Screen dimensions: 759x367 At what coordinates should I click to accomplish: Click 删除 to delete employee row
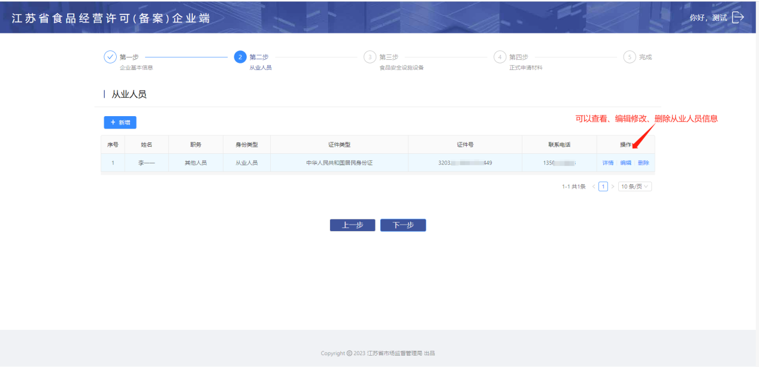[643, 163]
